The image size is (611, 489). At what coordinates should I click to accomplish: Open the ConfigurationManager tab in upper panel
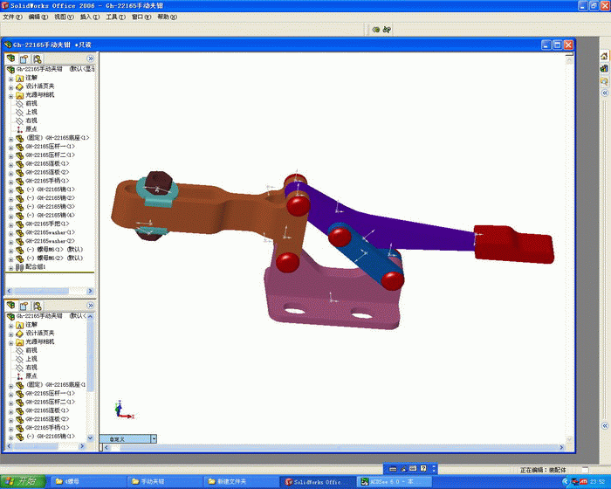(x=38, y=59)
